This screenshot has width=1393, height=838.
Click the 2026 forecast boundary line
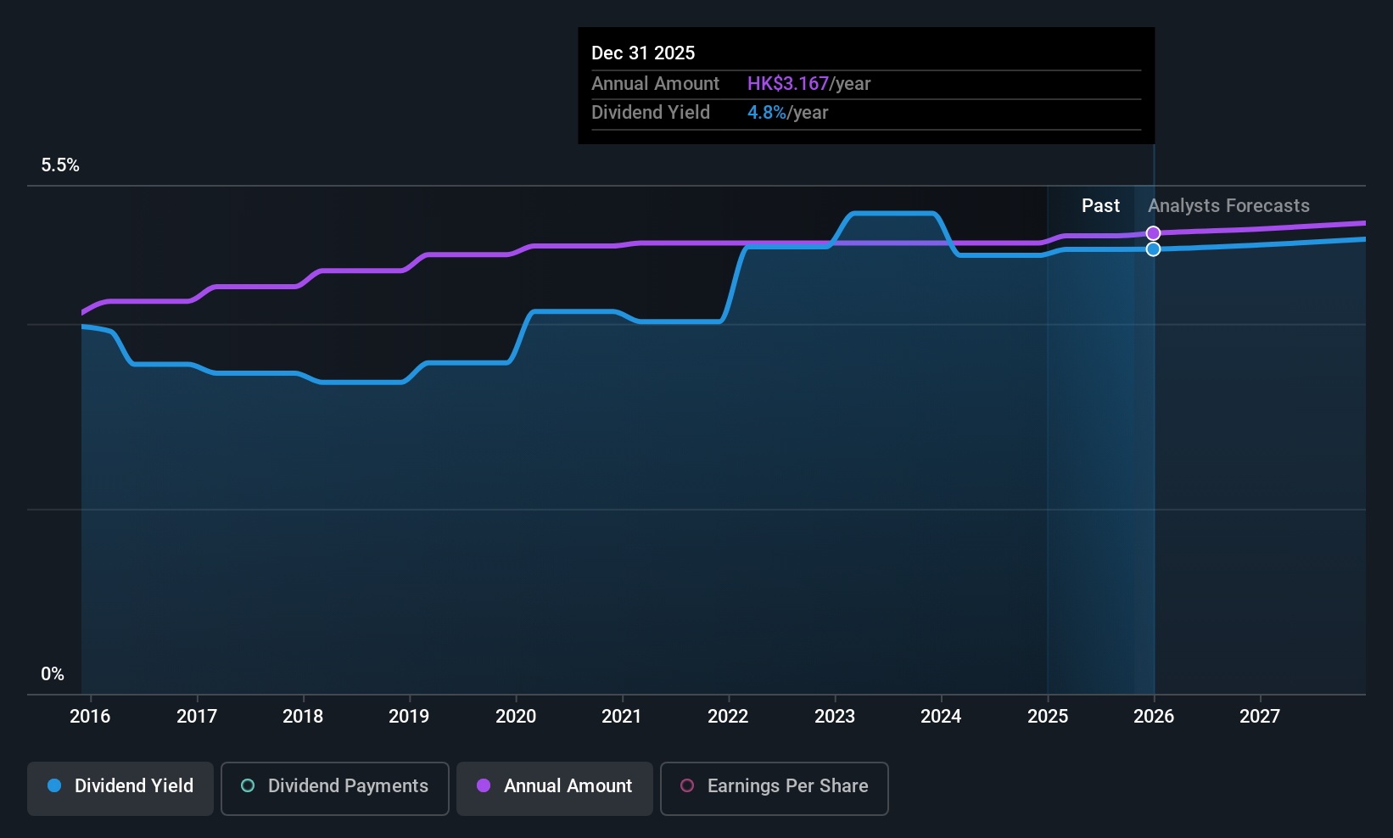click(x=1153, y=424)
